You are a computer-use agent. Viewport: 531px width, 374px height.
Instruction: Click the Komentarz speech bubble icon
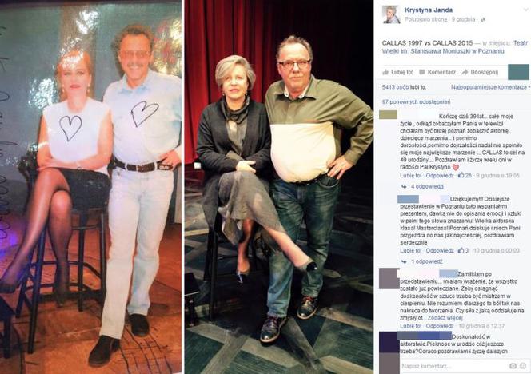(422, 72)
